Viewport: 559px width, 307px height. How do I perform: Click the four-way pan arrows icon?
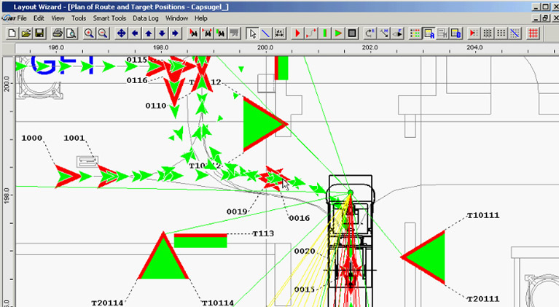tap(122, 33)
